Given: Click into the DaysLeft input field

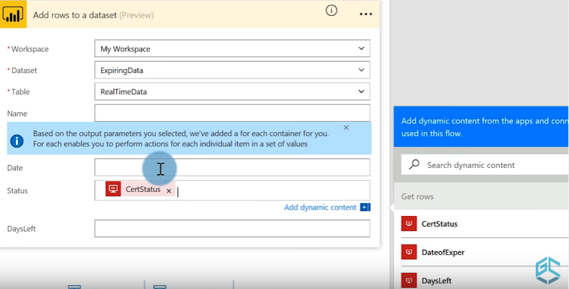Looking at the screenshot, I should (x=232, y=229).
